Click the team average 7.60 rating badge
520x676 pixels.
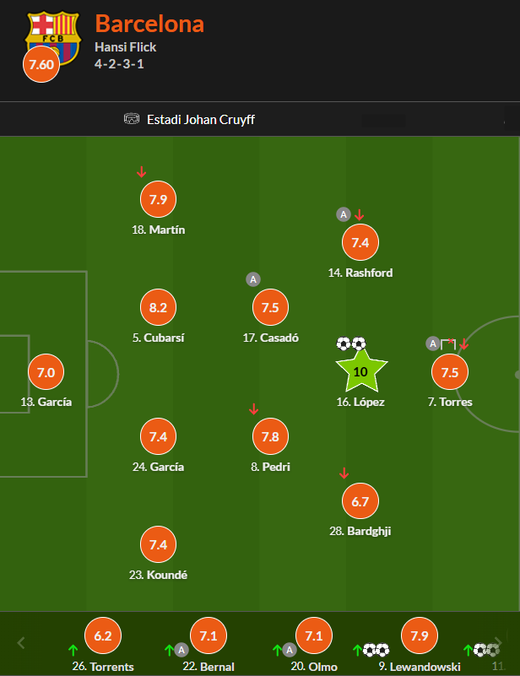(41, 65)
